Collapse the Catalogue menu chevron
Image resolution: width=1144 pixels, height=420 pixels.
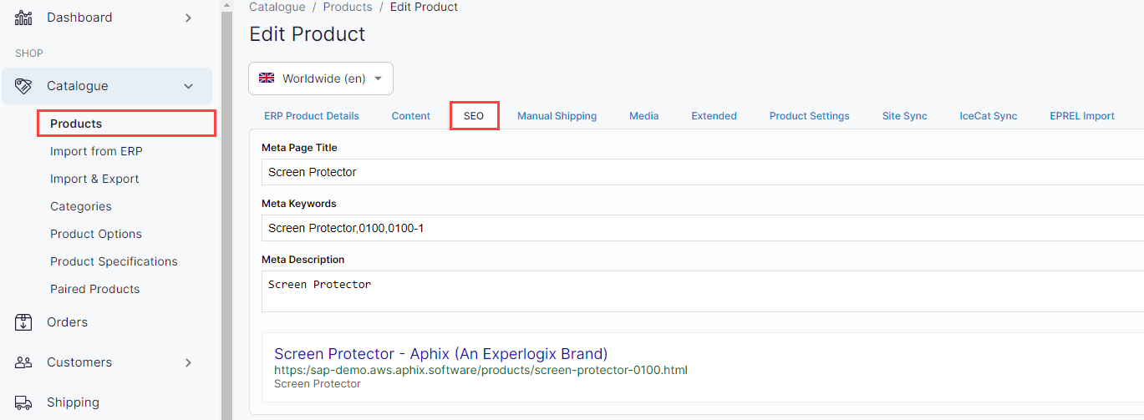point(188,86)
